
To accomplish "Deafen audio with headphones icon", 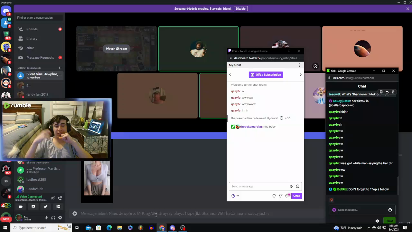I will [x=53, y=218].
